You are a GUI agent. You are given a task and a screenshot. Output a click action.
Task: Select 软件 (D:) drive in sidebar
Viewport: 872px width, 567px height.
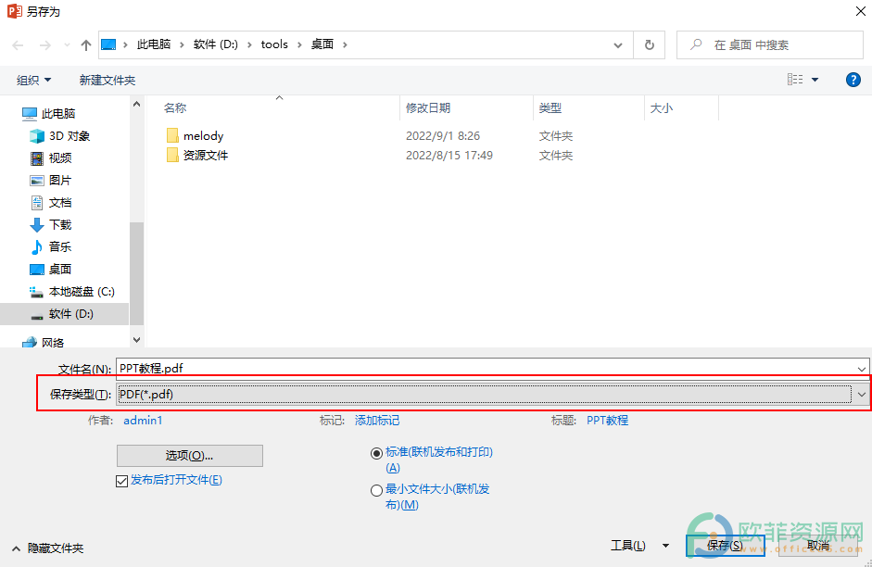[x=65, y=314]
